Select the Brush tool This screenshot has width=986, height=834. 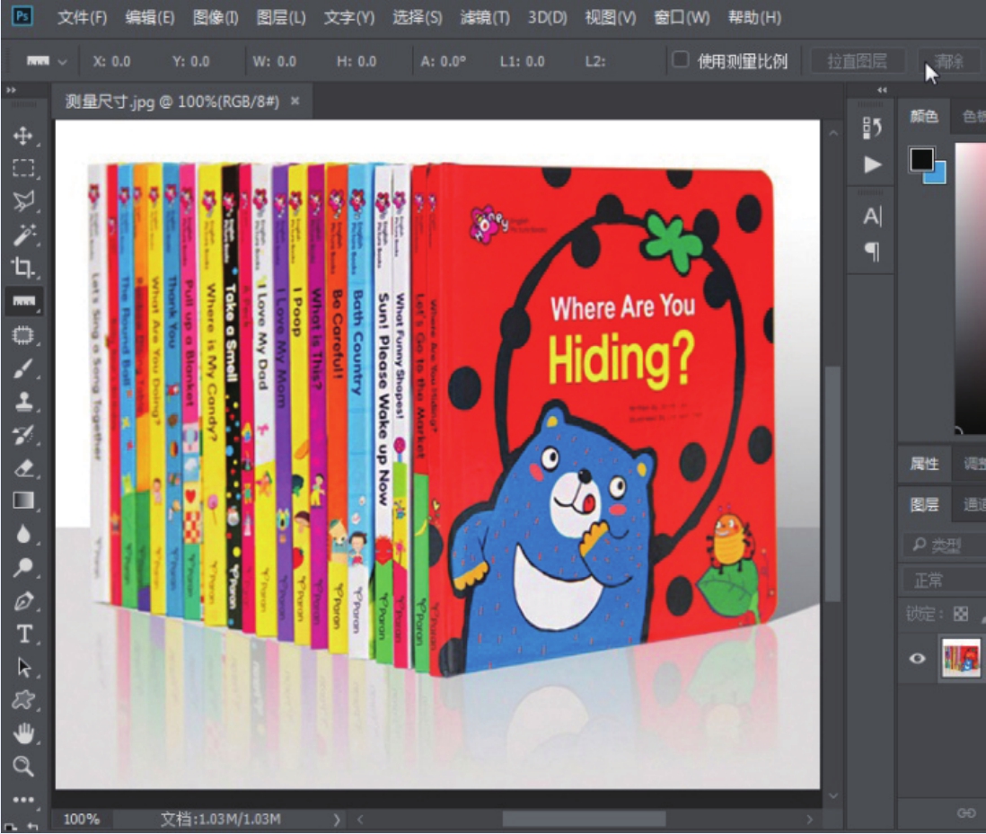pyautogui.click(x=23, y=368)
